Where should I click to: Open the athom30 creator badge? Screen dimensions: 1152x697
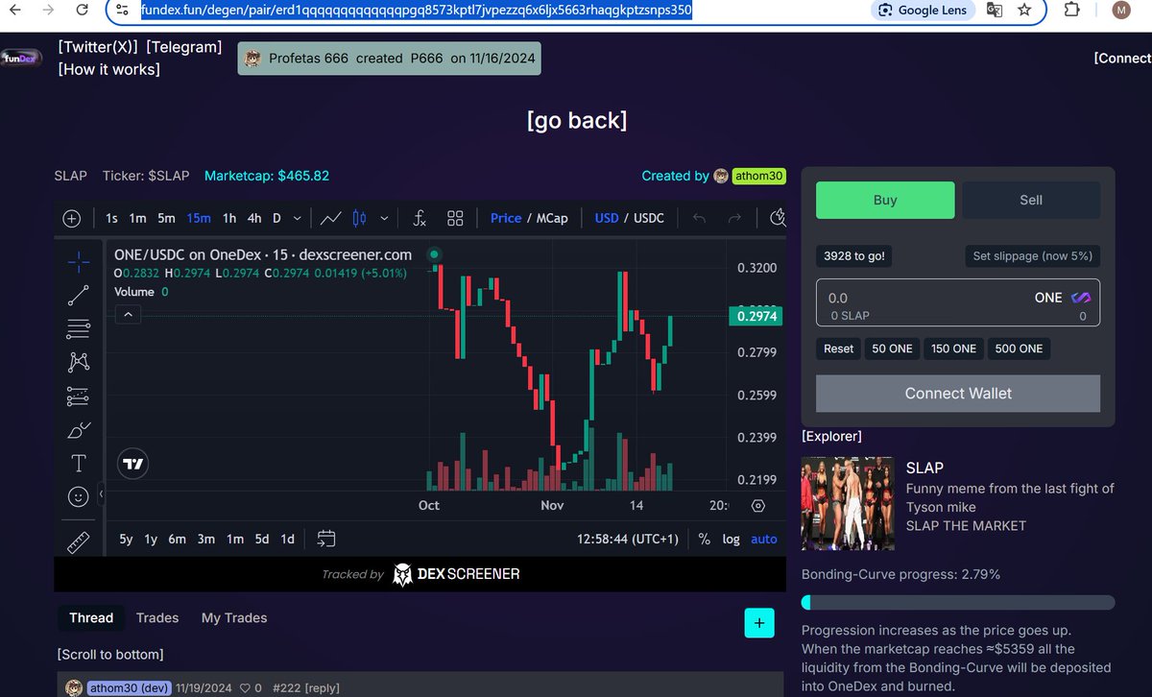(x=759, y=176)
